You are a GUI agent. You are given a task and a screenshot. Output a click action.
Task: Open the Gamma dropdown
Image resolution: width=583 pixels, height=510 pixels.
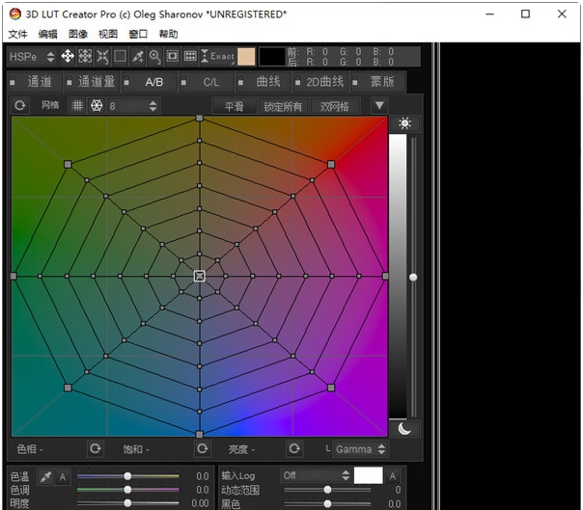click(x=360, y=449)
